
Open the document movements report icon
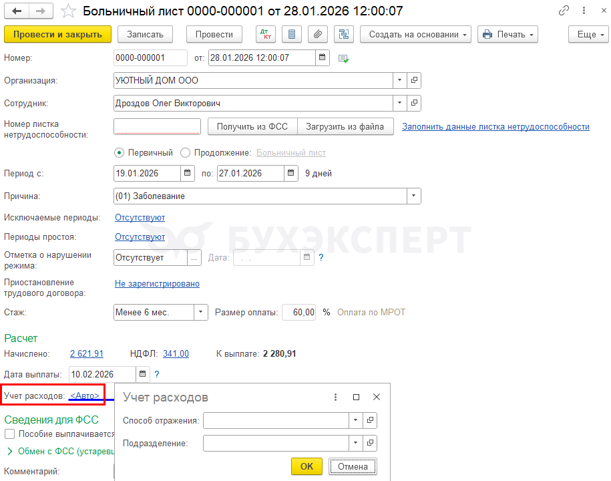291,34
